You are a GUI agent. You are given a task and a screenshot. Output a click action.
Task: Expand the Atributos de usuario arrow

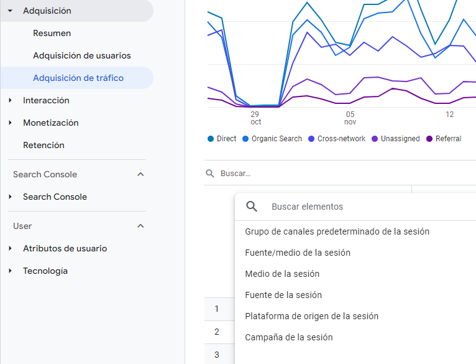click(x=10, y=248)
